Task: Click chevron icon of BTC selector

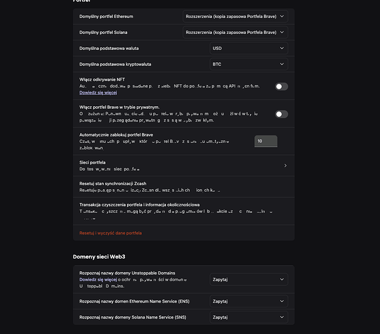Action: pos(282,64)
